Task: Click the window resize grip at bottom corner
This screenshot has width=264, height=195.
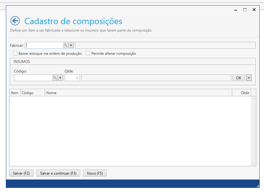Action: pos(258,186)
